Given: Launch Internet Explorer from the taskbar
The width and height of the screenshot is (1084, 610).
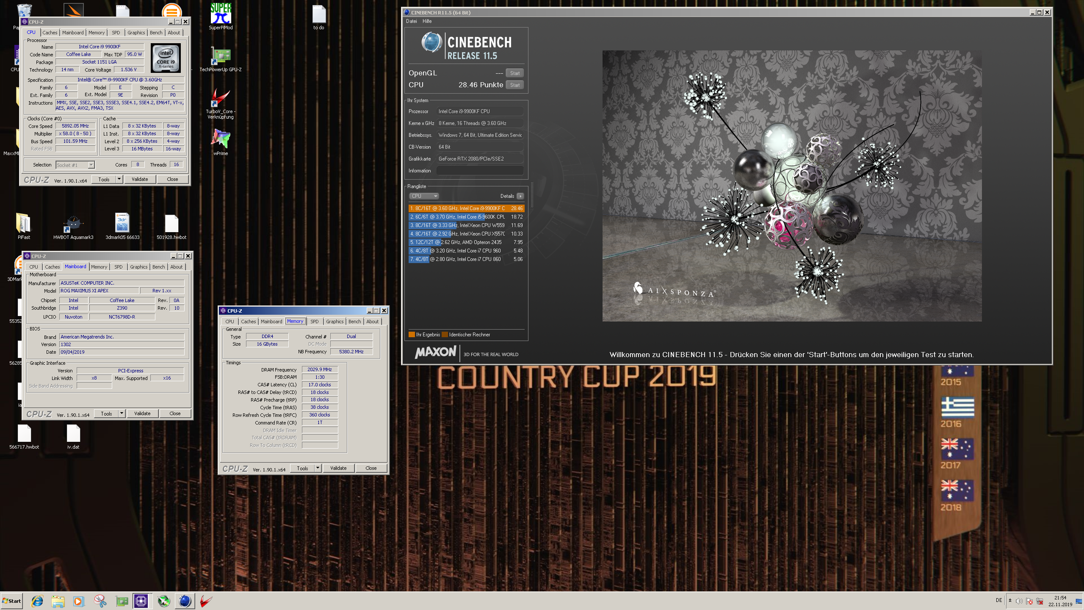Looking at the screenshot, I should pos(37,601).
